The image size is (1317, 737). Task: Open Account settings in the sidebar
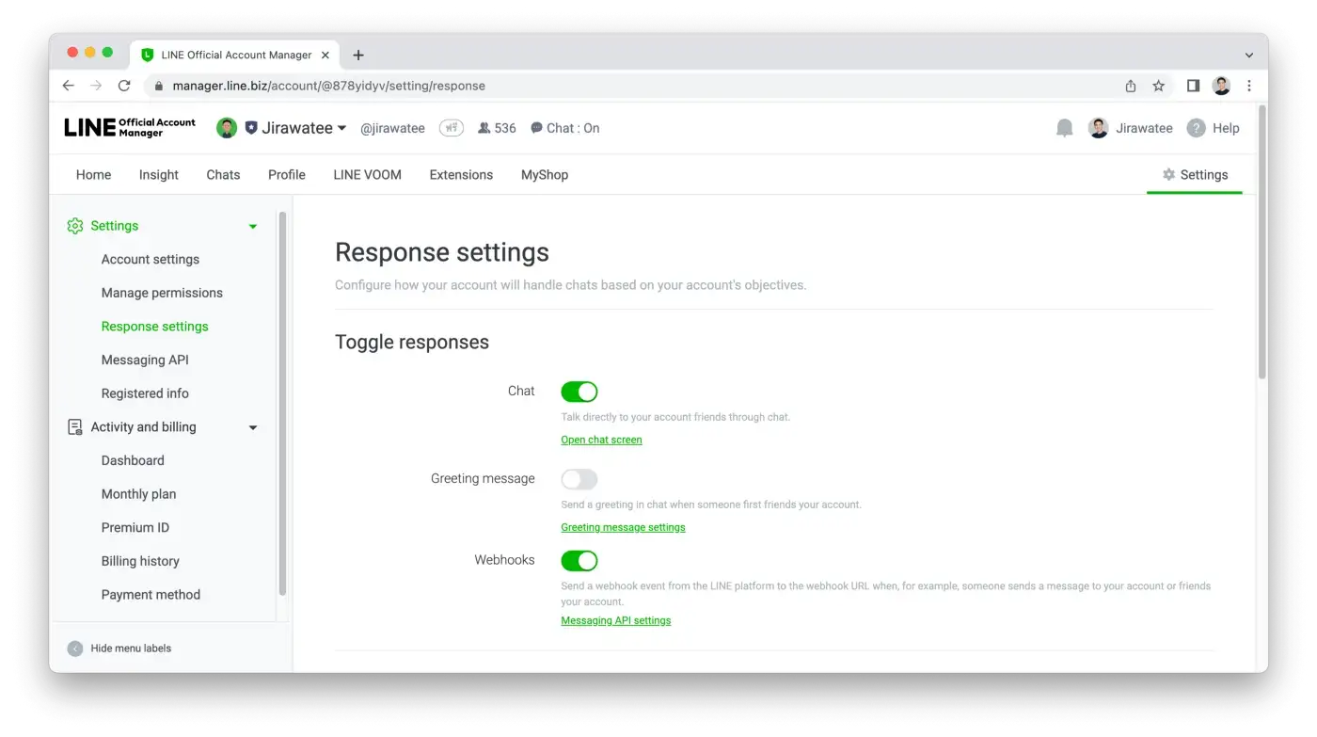tap(151, 260)
